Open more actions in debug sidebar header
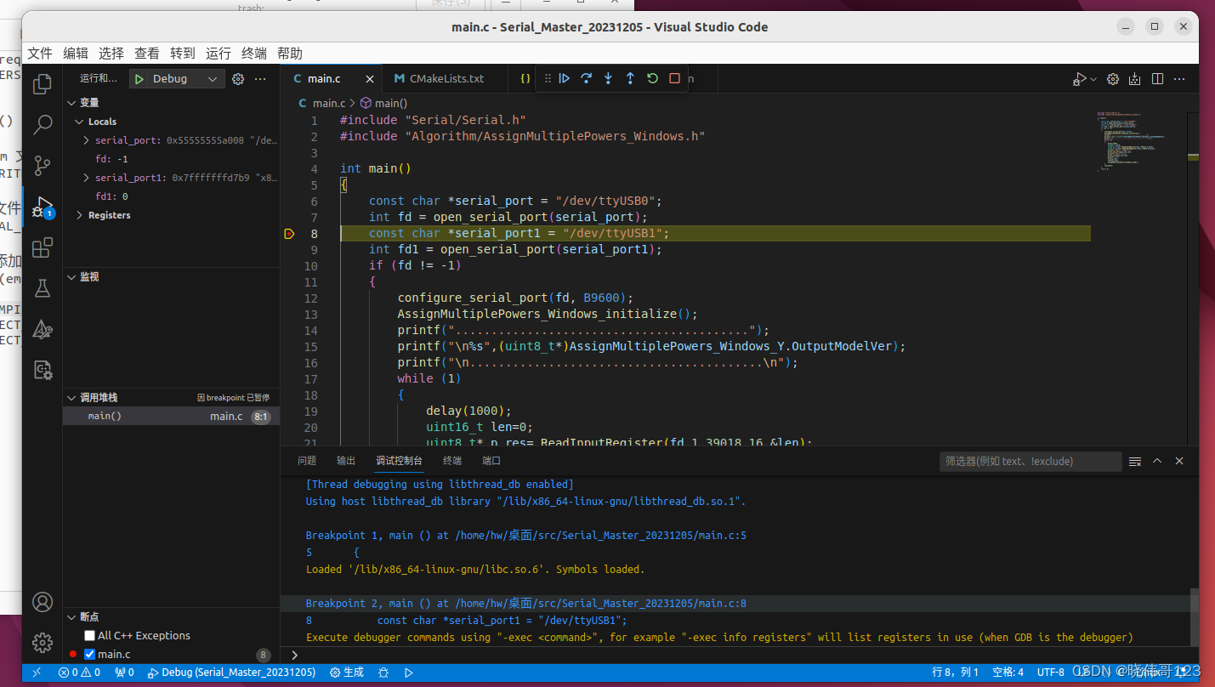1215x687 pixels. click(x=260, y=78)
